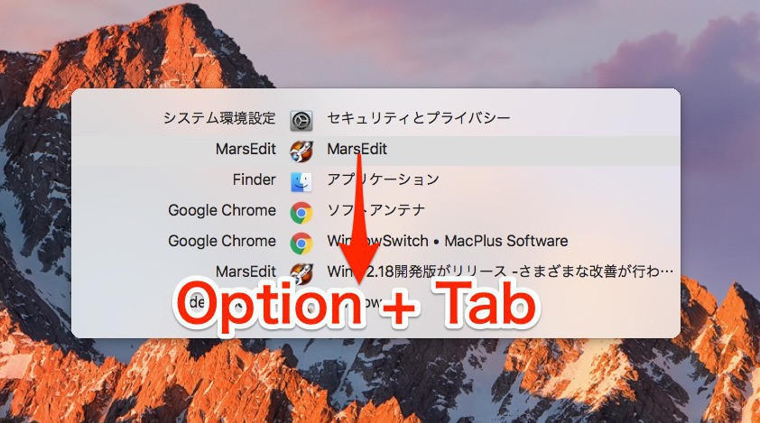Click the MarsEdit rocket icon in highlighted row

coord(301,152)
